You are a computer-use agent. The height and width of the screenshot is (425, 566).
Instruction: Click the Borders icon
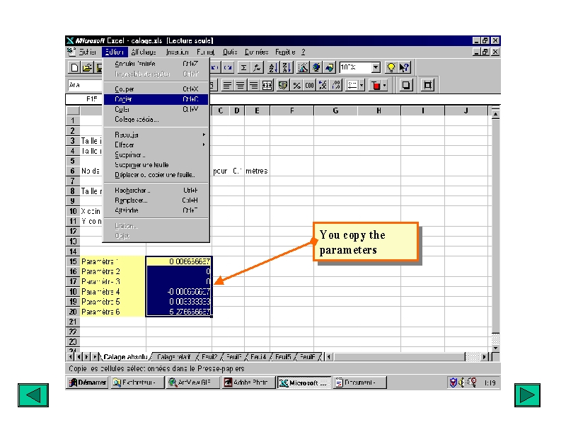click(352, 86)
